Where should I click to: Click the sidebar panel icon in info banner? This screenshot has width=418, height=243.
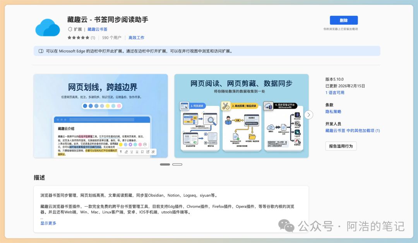click(x=41, y=51)
